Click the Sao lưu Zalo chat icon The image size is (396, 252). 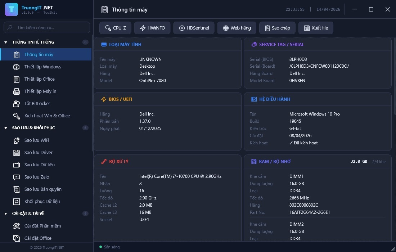(x=17, y=177)
